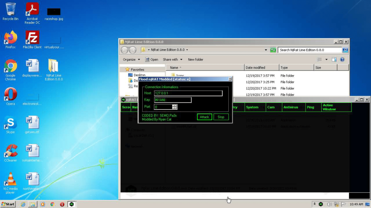Screen dimensions: 371x208
Task: Close the Flood njRAT Modded dialog
Action: [230, 79]
